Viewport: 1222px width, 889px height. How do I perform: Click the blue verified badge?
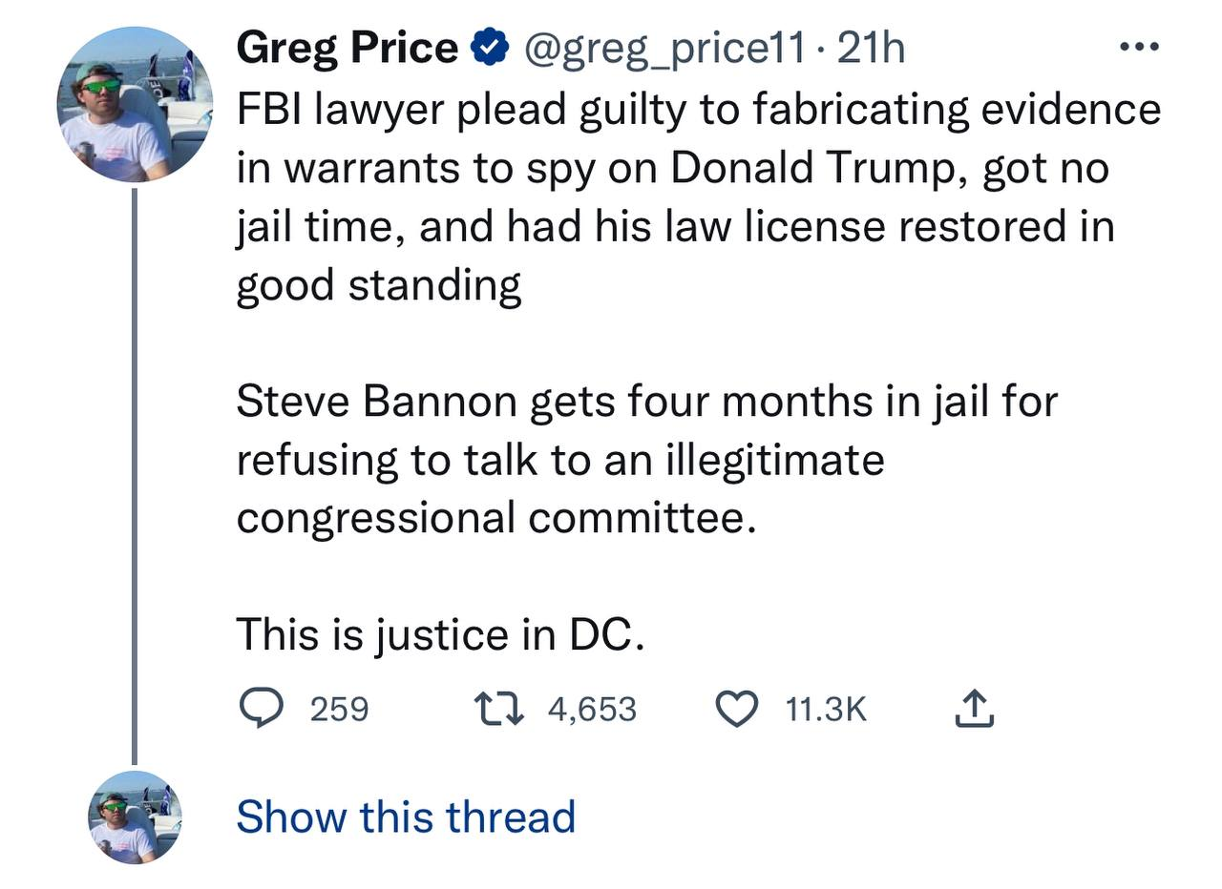click(x=489, y=48)
